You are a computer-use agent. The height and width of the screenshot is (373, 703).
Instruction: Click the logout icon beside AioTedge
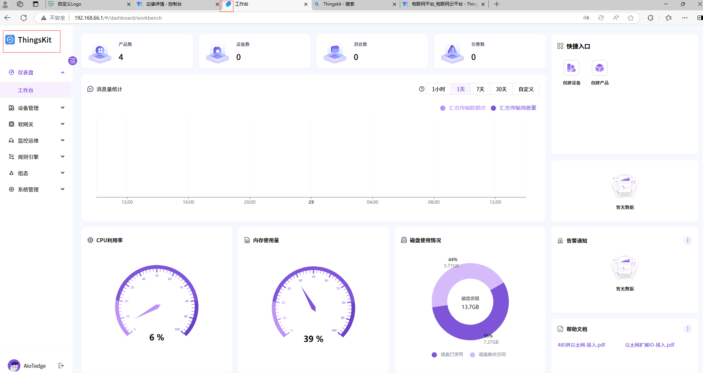tap(62, 366)
